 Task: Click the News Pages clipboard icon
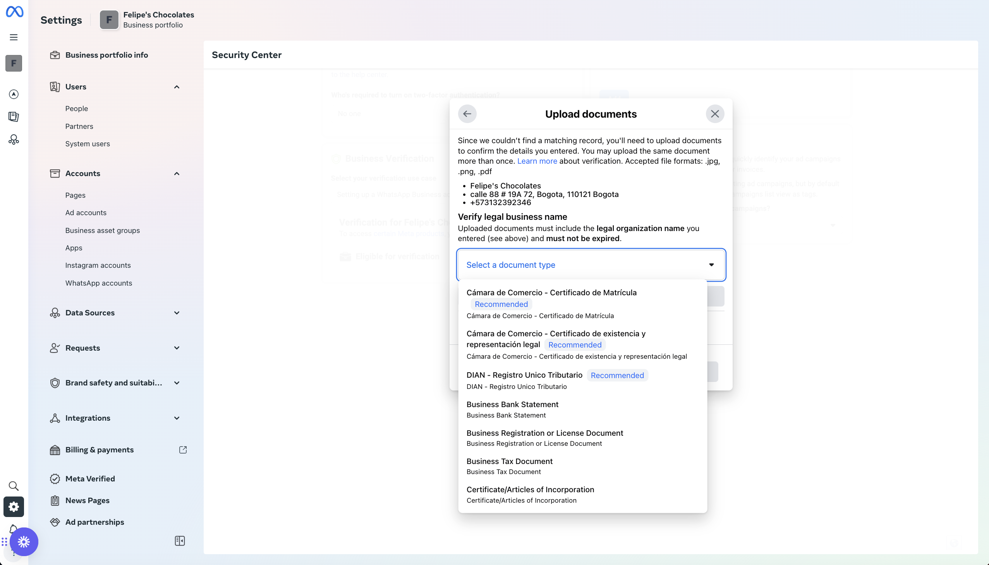[55, 501]
